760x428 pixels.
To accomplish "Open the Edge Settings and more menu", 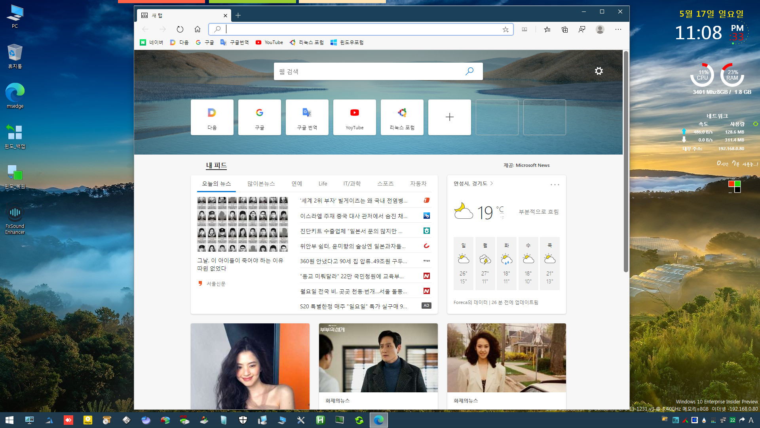I will click(618, 29).
